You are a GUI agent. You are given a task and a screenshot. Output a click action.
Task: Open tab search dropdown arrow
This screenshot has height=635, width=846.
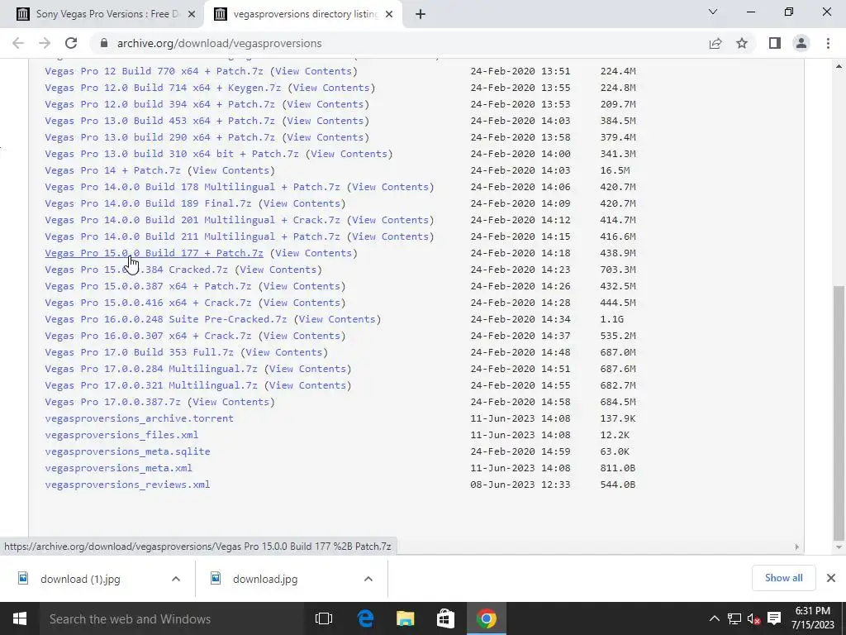pyautogui.click(x=713, y=12)
